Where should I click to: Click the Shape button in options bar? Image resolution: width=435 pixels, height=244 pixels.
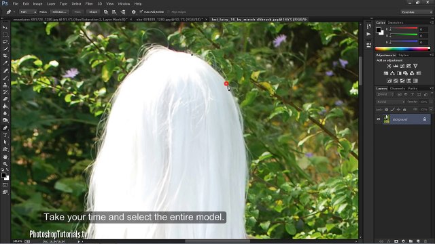[93, 12]
